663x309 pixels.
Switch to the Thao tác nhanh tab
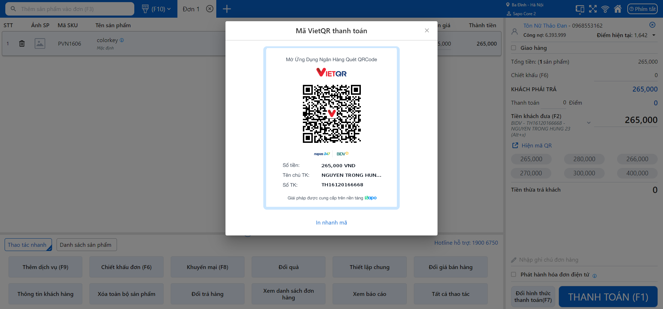pos(28,245)
